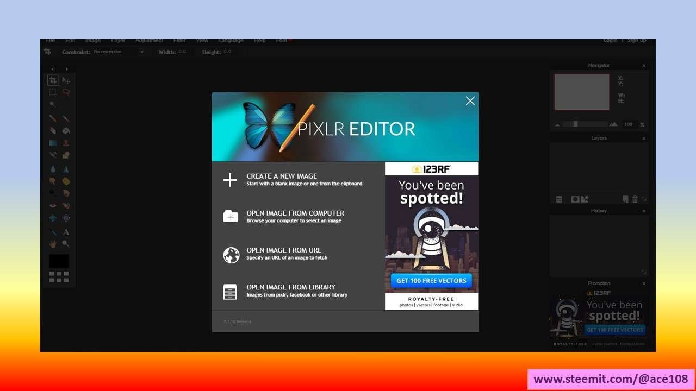Click the 123RF logo in dialog ad
The image size is (696, 391).
coord(431,169)
